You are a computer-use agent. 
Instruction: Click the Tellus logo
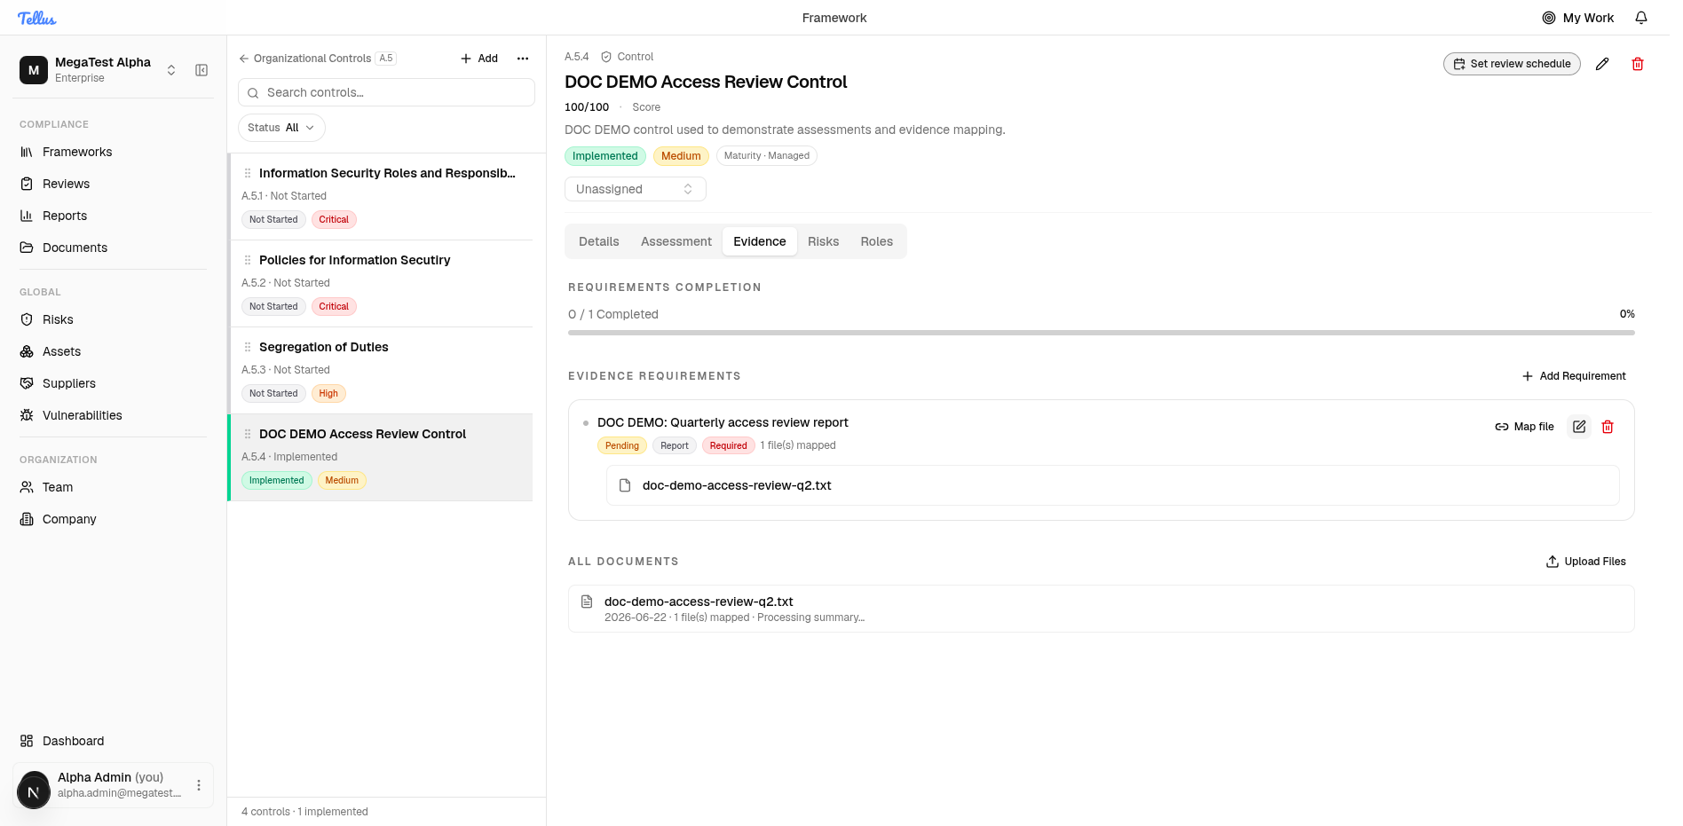click(x=37, y=18)
